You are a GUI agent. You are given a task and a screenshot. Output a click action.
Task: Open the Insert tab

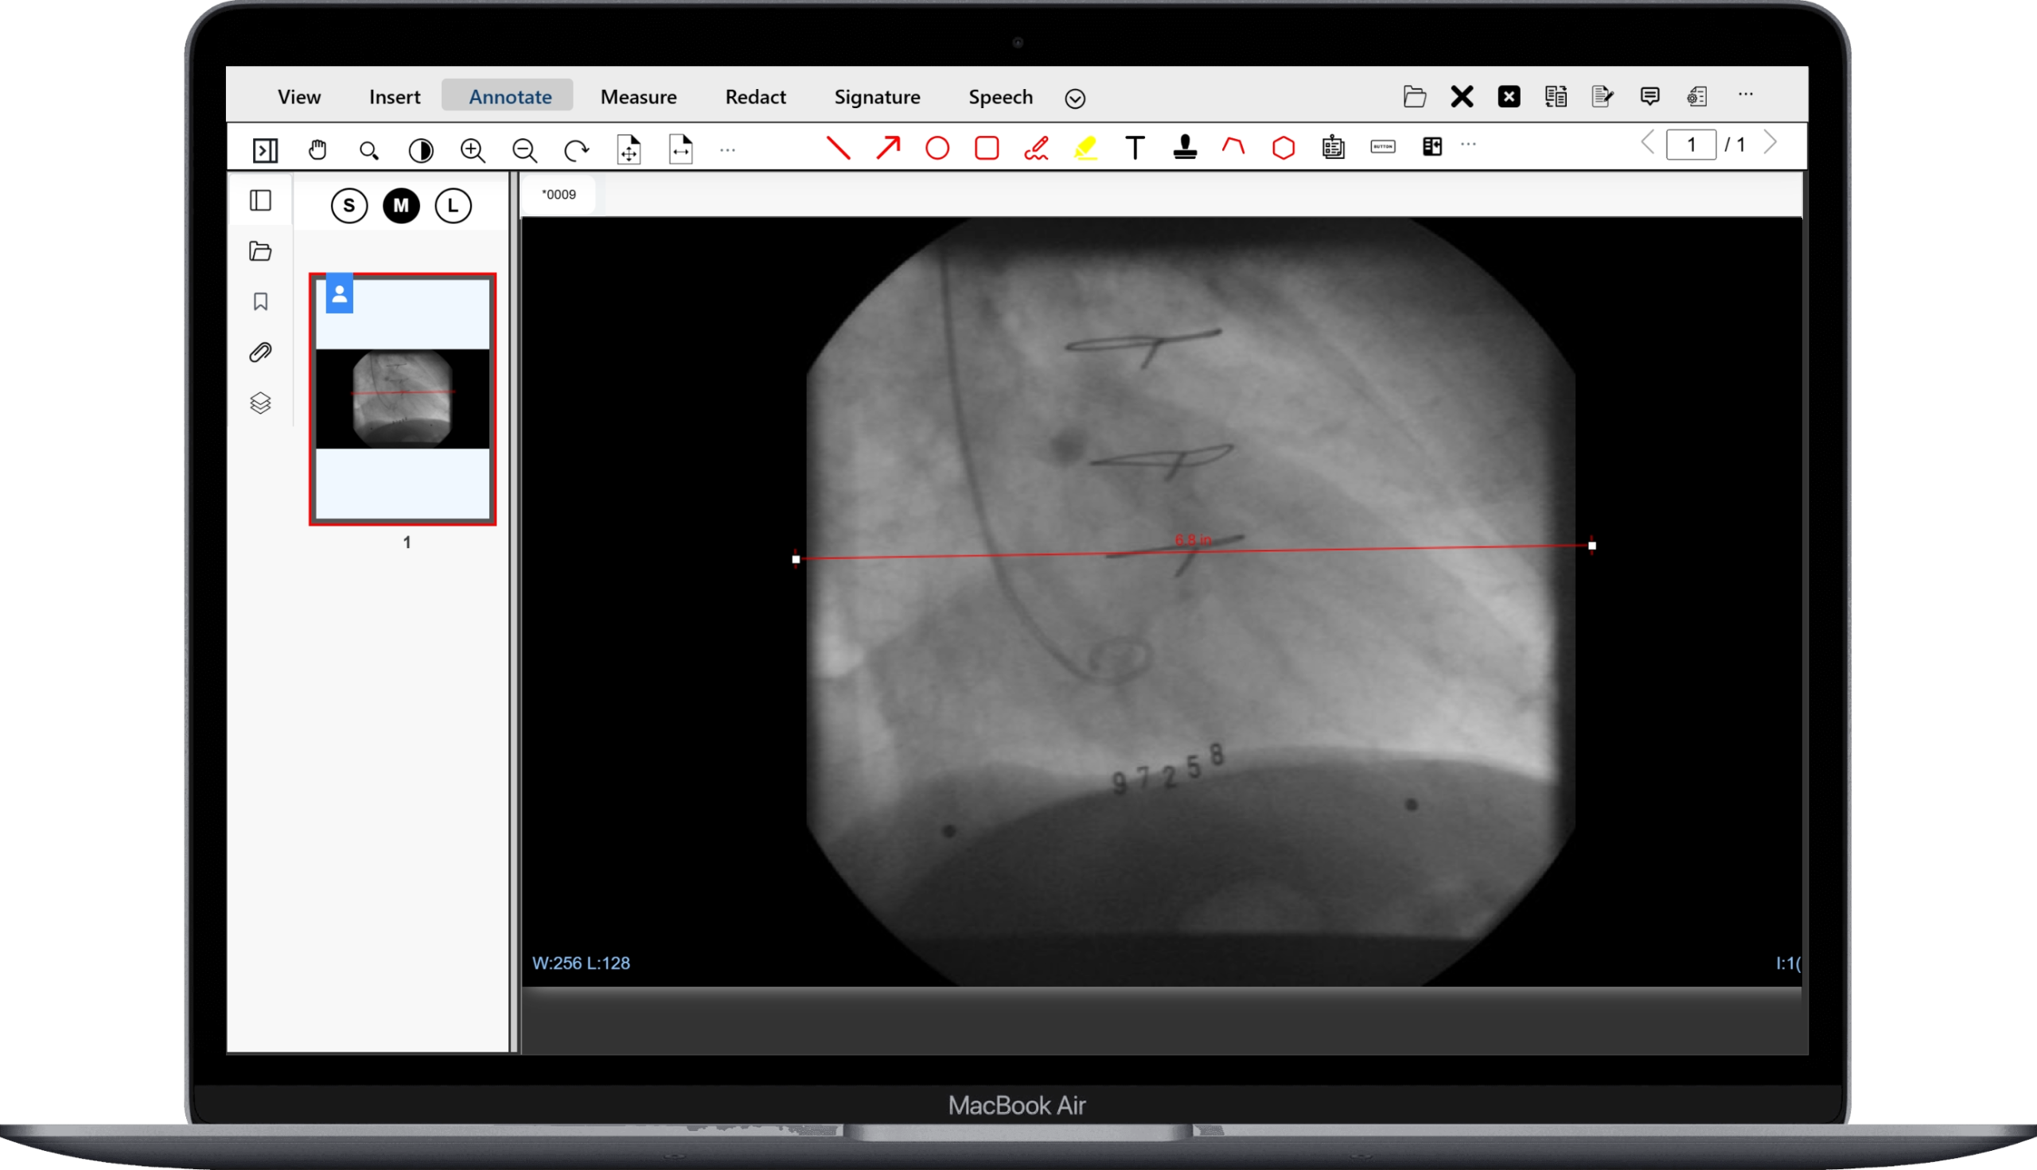click(395, 96)
